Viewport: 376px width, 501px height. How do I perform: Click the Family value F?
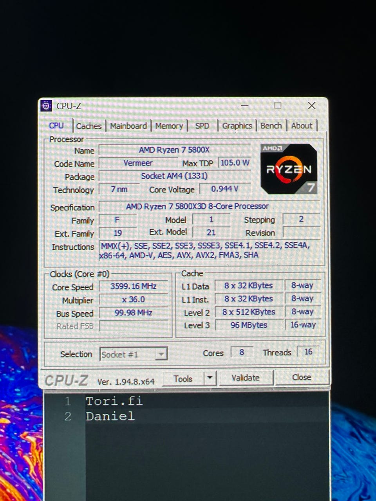pyautogui.click(x=117, y=220)
